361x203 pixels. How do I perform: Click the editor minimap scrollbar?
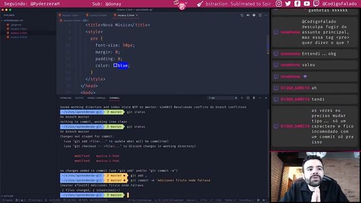tap(268, 45)
